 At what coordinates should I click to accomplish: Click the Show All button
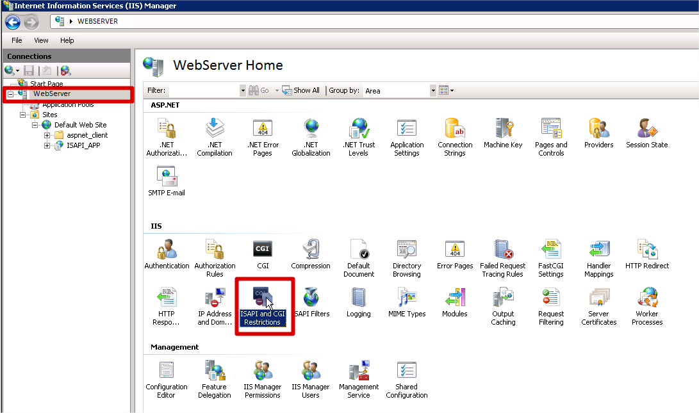tap(301, 91)
